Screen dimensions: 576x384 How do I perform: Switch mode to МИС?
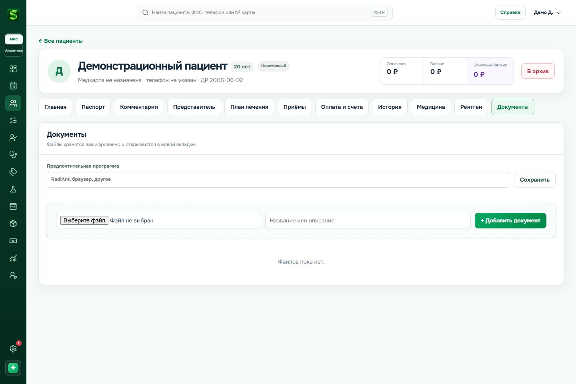[14, 39]
